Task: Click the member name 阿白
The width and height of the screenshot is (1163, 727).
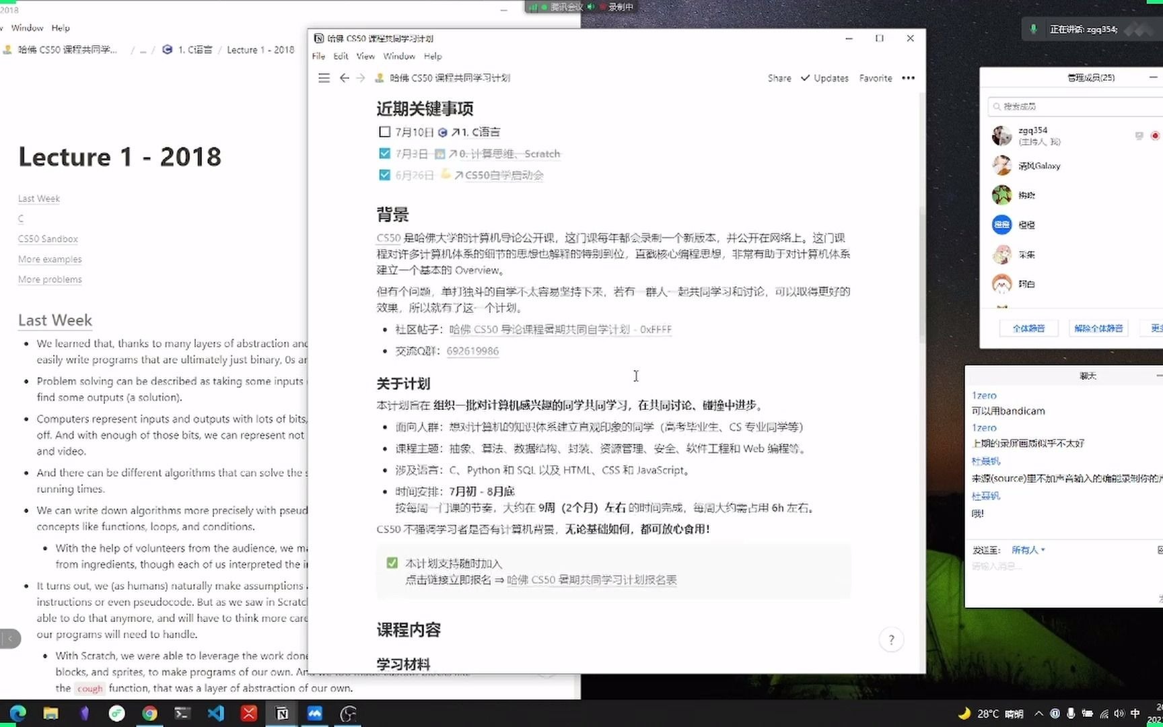Action: tap(1026, 284)
